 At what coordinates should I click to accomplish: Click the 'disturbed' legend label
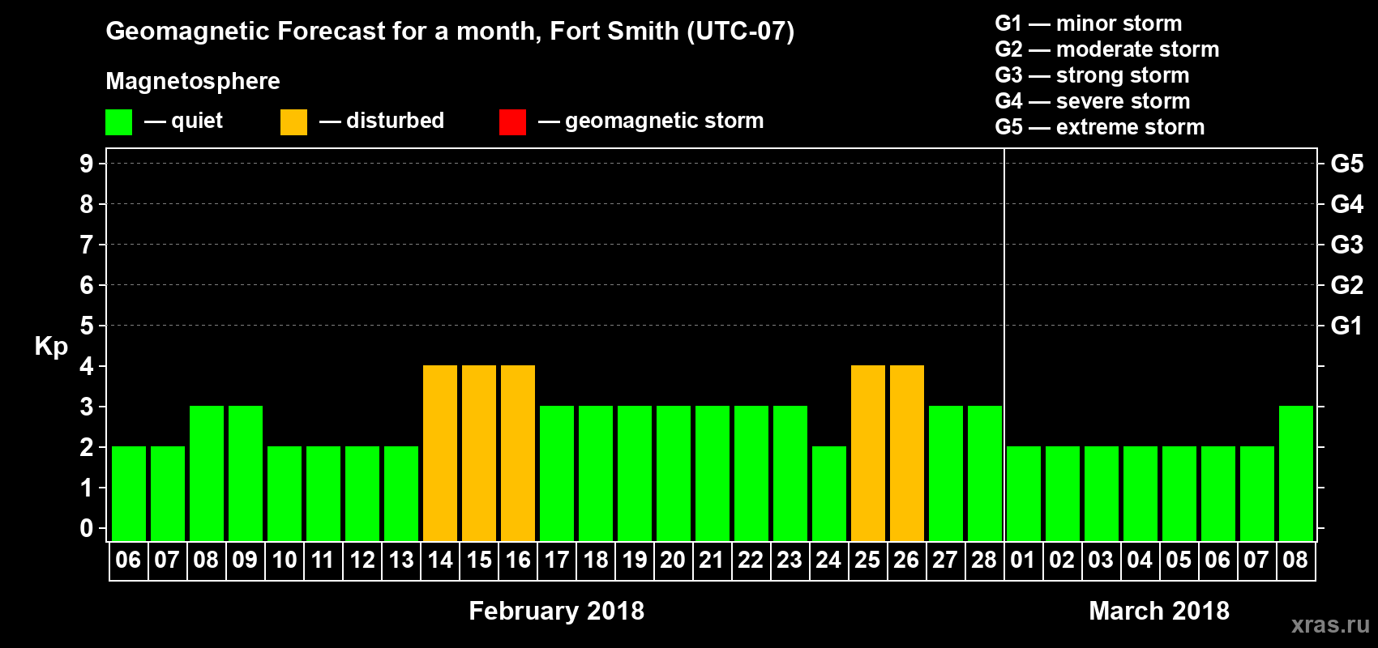coord(395,121)
